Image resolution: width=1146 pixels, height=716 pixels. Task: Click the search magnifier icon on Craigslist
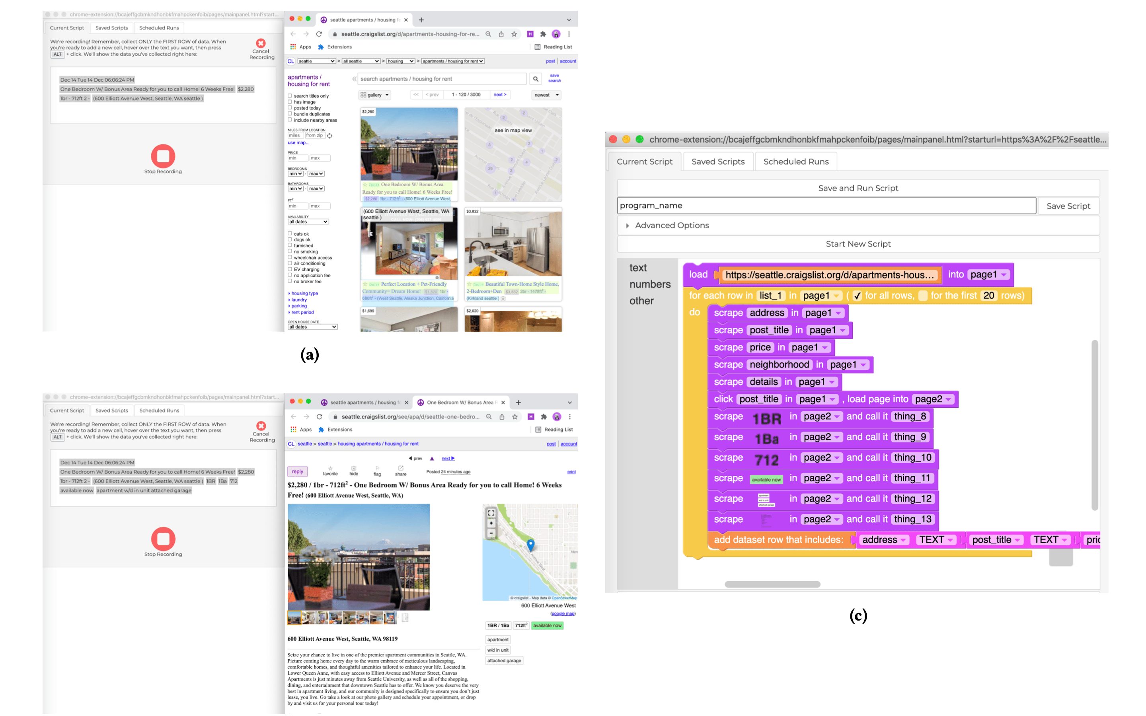[536, 79]
